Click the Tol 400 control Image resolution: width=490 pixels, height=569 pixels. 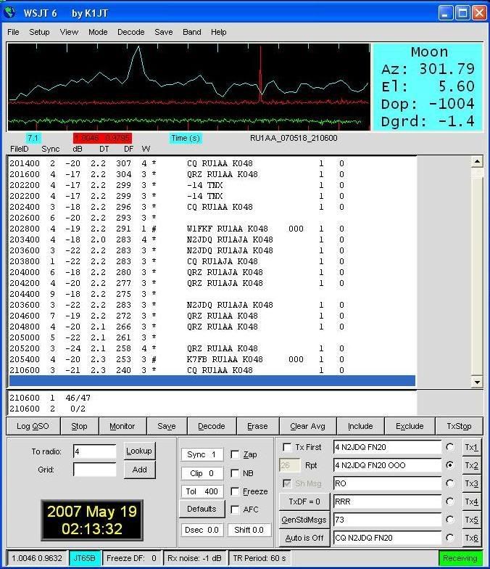click(x=202, y=491)
